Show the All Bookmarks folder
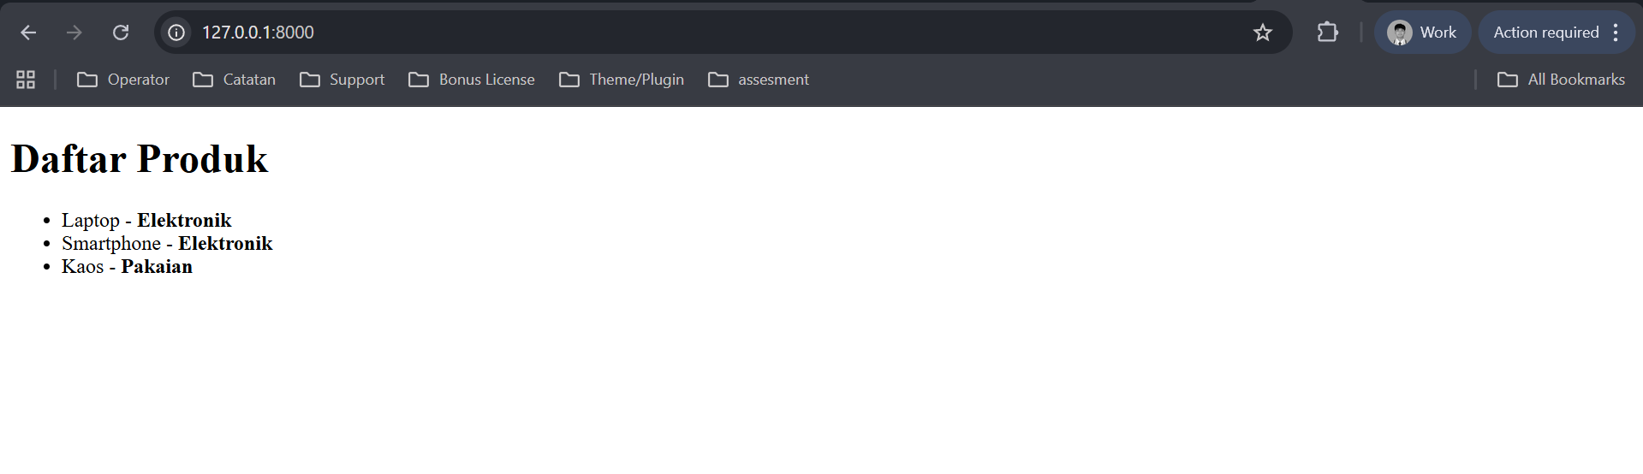This screenshot has height=474, width=1643. pos(1561,80)
